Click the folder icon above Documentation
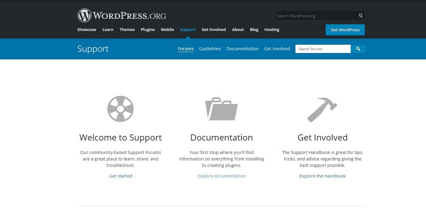 coord(222,109)
